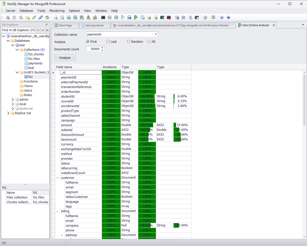The image size is (307, 246).
Task: Open the Server menu
Action: click(11, 11)
